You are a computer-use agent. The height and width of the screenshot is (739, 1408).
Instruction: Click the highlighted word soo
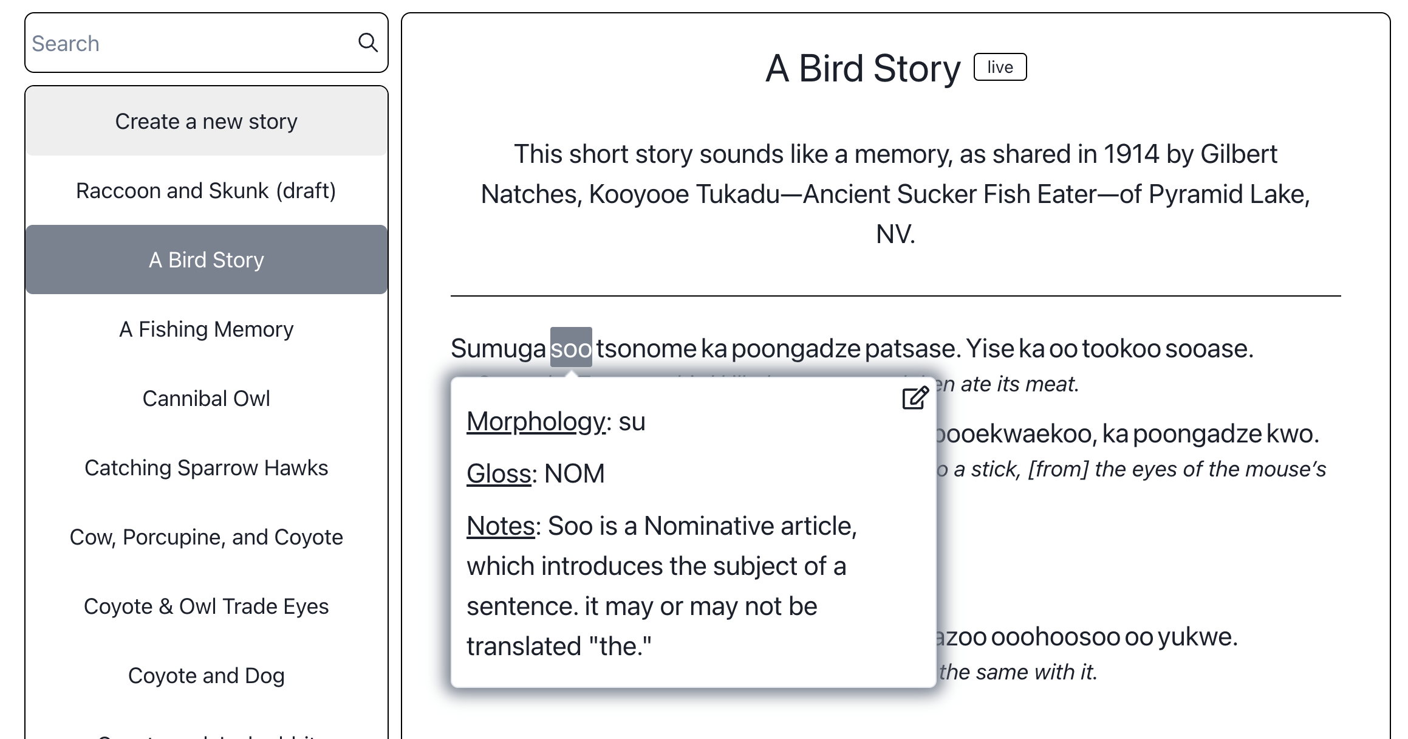click(571, 348)
